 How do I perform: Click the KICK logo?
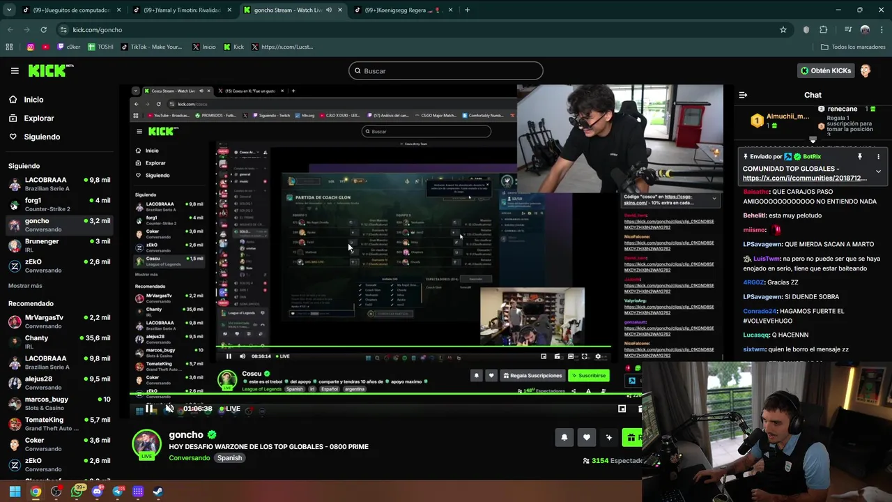(50, 70)
